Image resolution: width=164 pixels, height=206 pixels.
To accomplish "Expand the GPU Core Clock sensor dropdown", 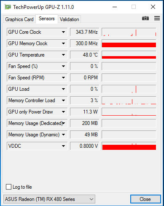I will [63, 32].
